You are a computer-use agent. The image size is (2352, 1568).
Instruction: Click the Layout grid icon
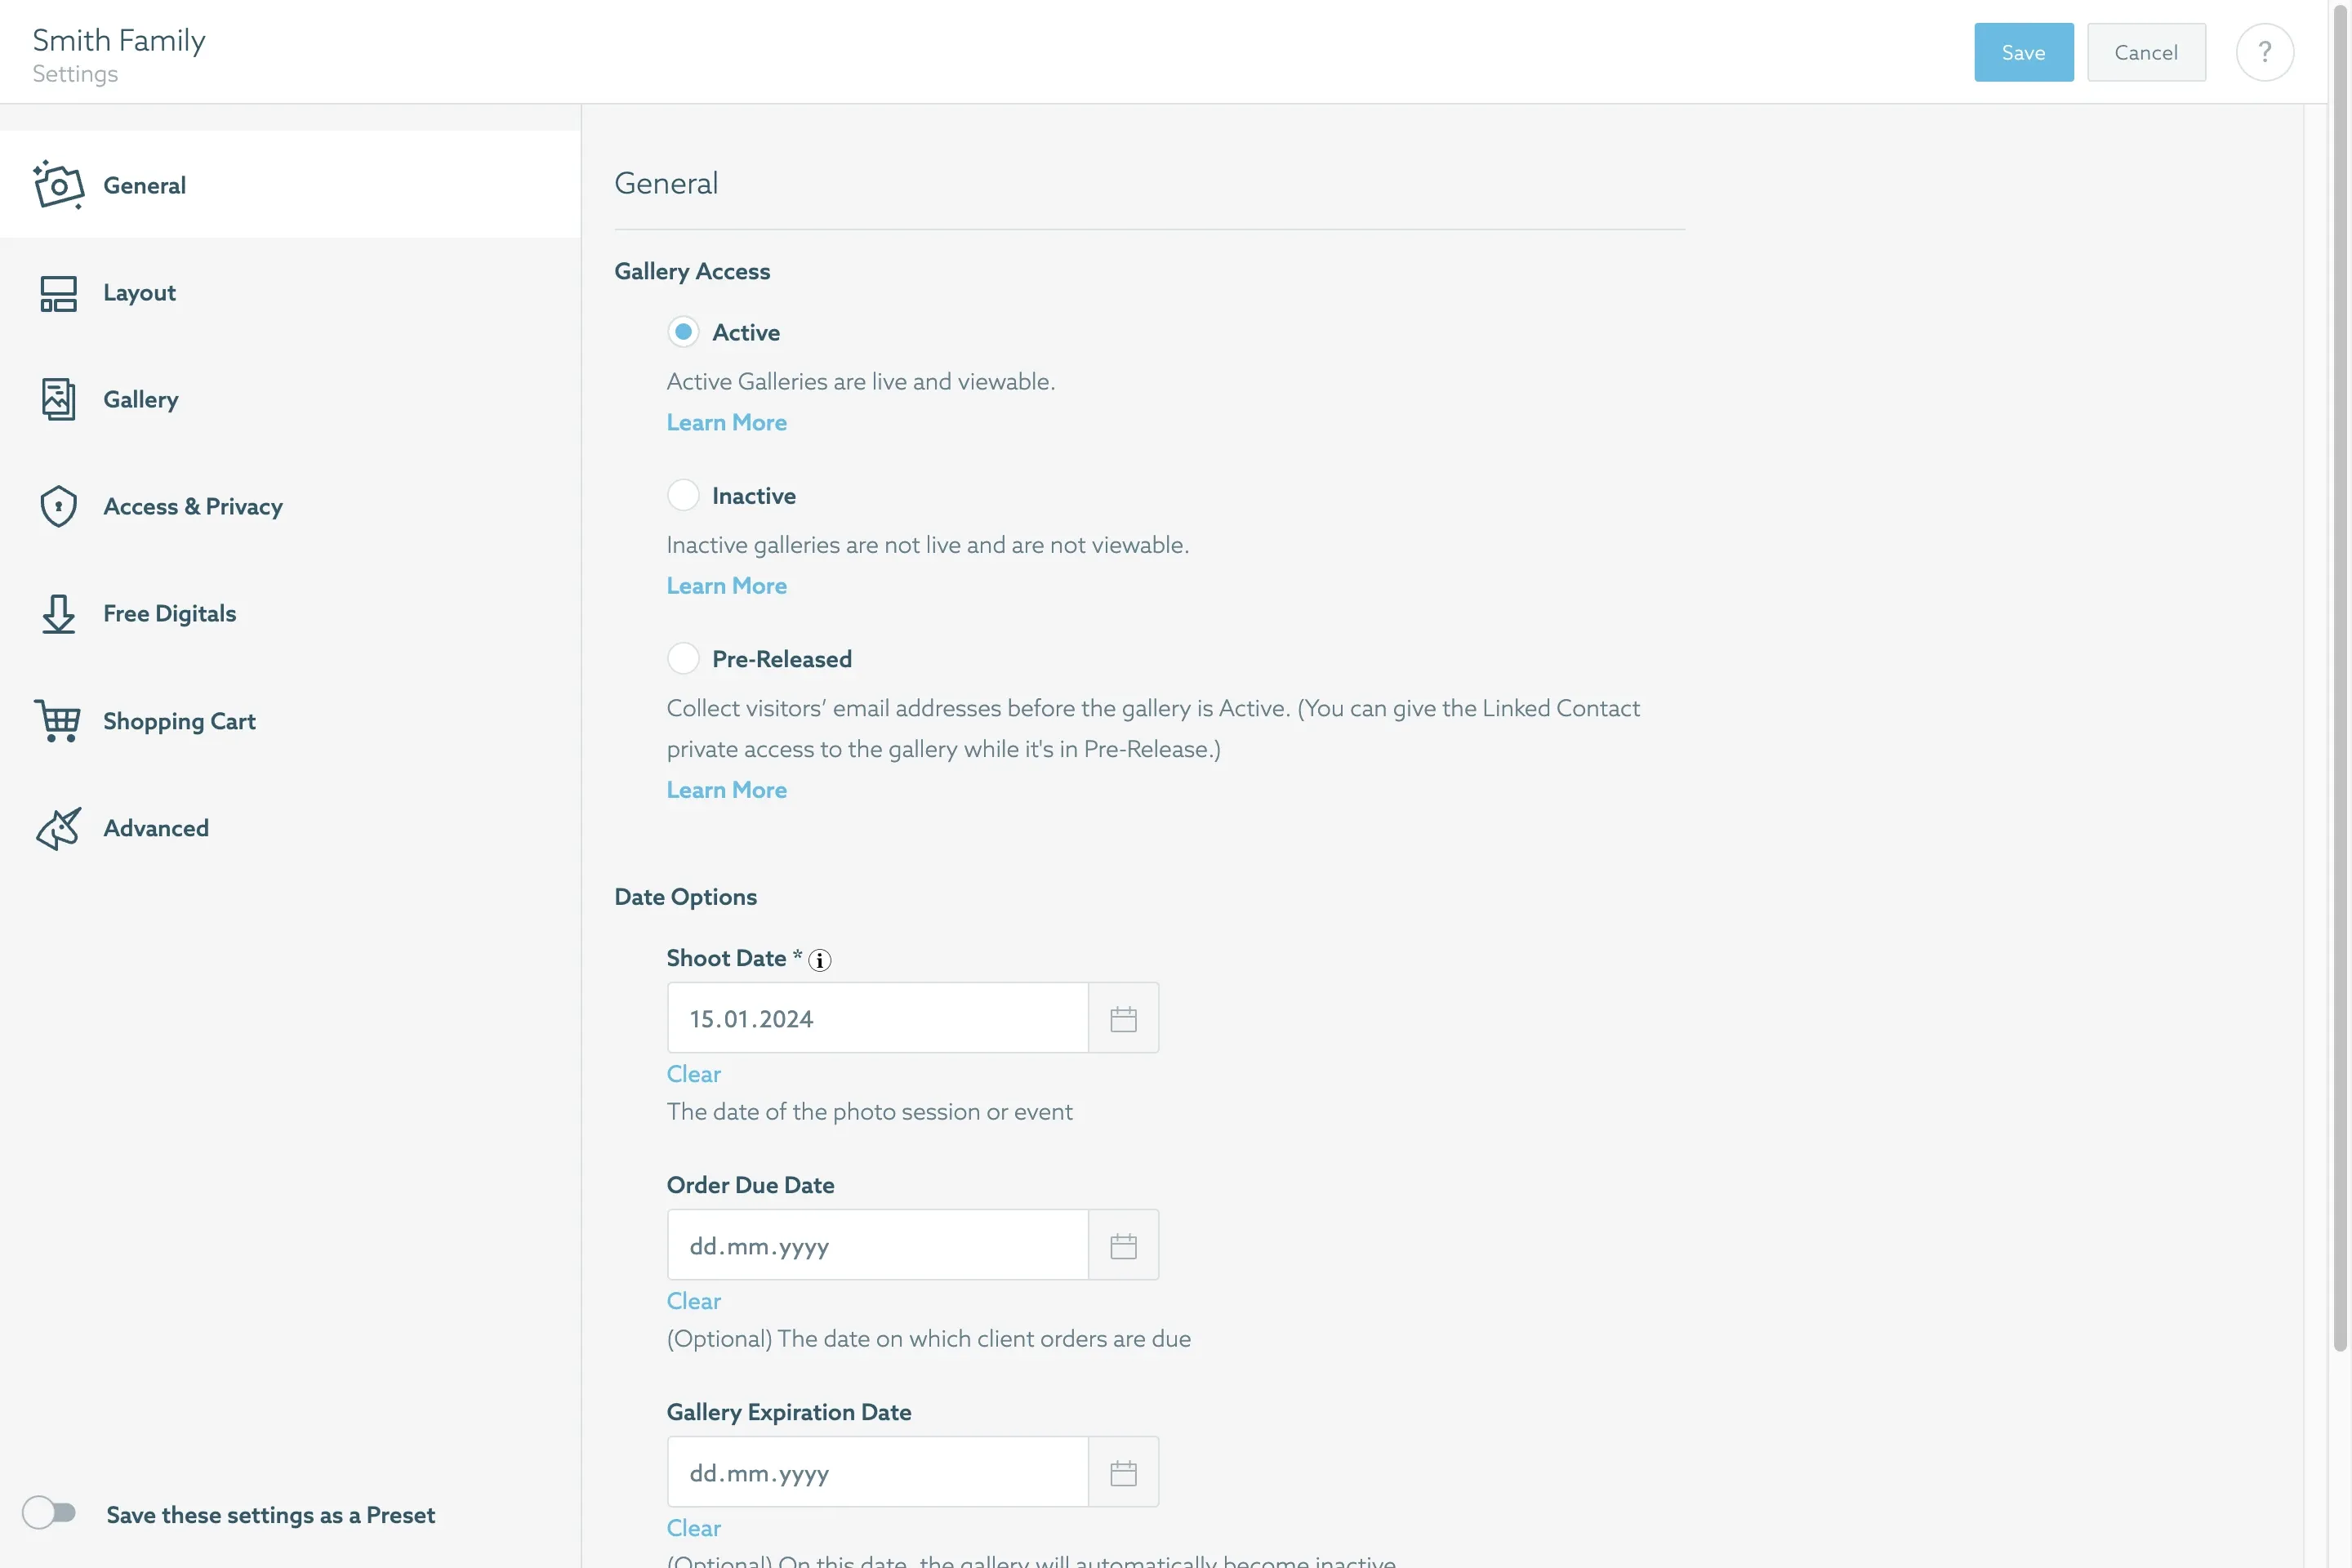(58, 293)
